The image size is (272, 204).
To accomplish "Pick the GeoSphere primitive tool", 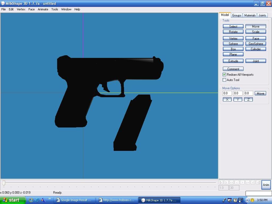I will pos(256,44).
